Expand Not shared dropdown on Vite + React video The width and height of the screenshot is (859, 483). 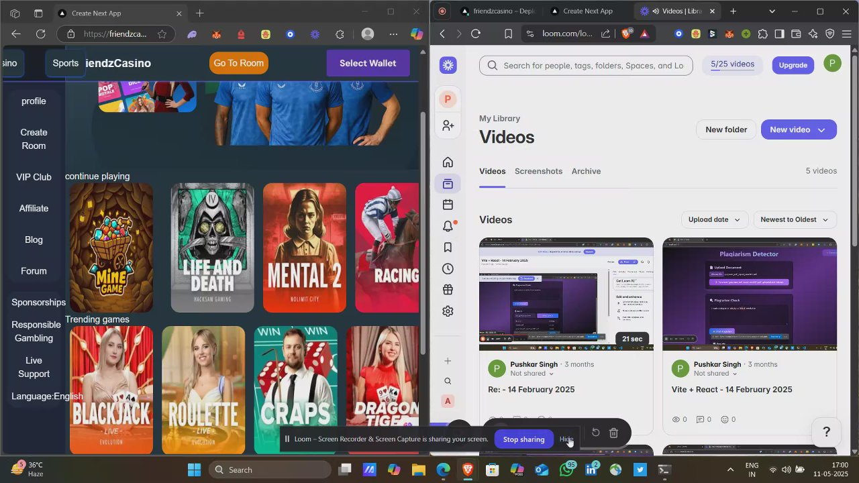[x=715, y=374]
